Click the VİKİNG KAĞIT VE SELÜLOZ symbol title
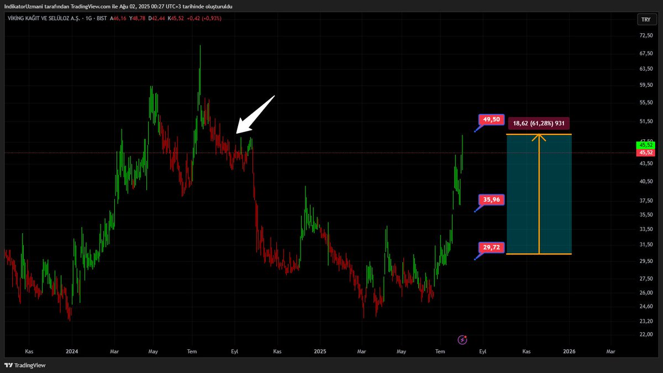The height and width of the screenshot is (373, 663). pos(45,18)
